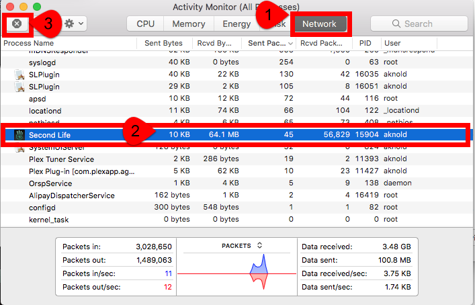Image resolution: width=475 pixels, height=305 pixels.
Task: Click PID 16419 of AlipayDispatcherService
Action: pyautogui.click(x=367, y=195)
